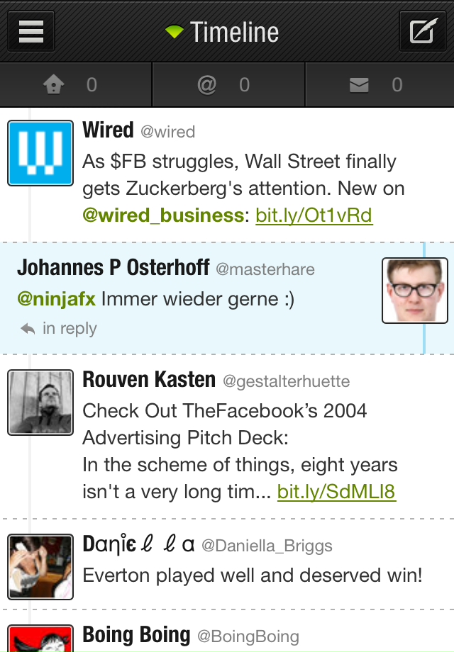Select the home timeline tab icon

(x=54, y=85)
